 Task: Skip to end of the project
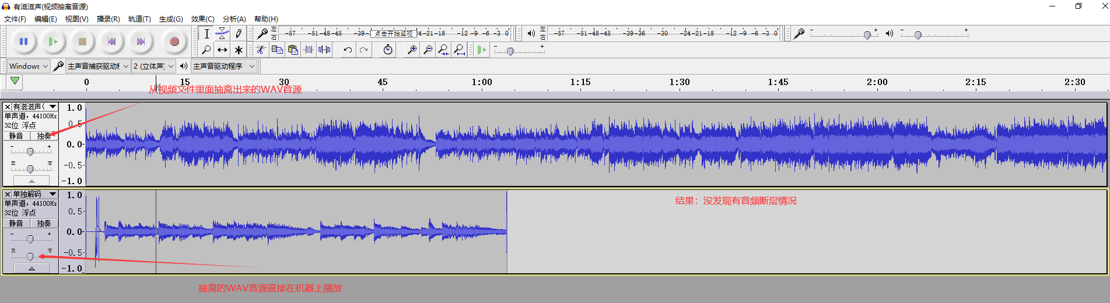pos(141,41)
